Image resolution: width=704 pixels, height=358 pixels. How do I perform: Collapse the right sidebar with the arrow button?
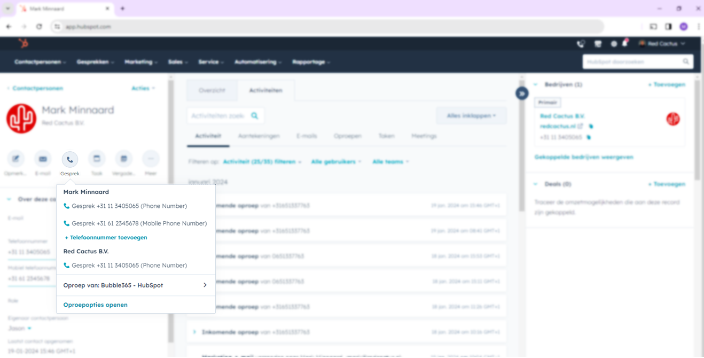(x=522, y=94)
